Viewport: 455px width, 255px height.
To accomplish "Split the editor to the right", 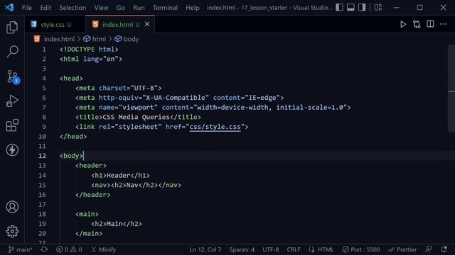I will 430,24.
